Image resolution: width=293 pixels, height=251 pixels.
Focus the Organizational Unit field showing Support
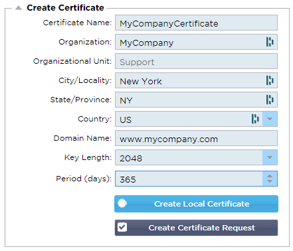coord(196,61)
